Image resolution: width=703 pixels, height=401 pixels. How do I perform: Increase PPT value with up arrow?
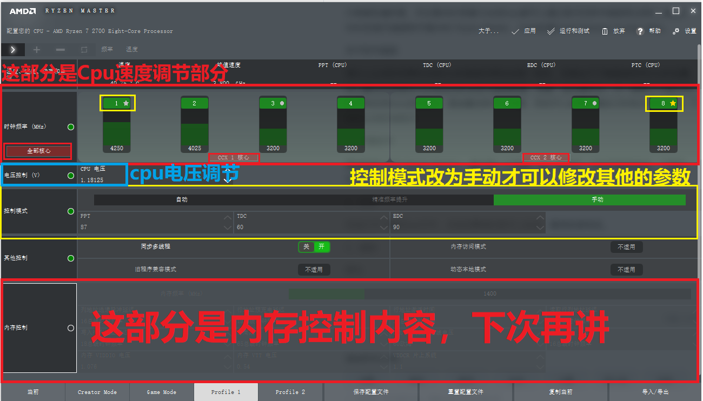(x=227, y=218)
